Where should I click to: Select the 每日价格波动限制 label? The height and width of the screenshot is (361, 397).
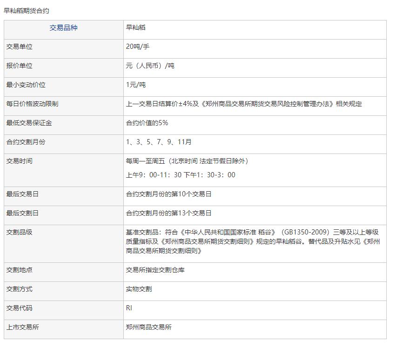point(32,104)
